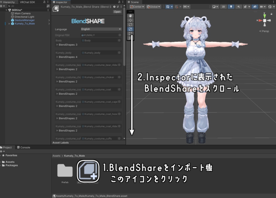Expand BlendShapes: 3 under Body
Viewport: 276px width, 198px height.
click(x=57, y=45)
